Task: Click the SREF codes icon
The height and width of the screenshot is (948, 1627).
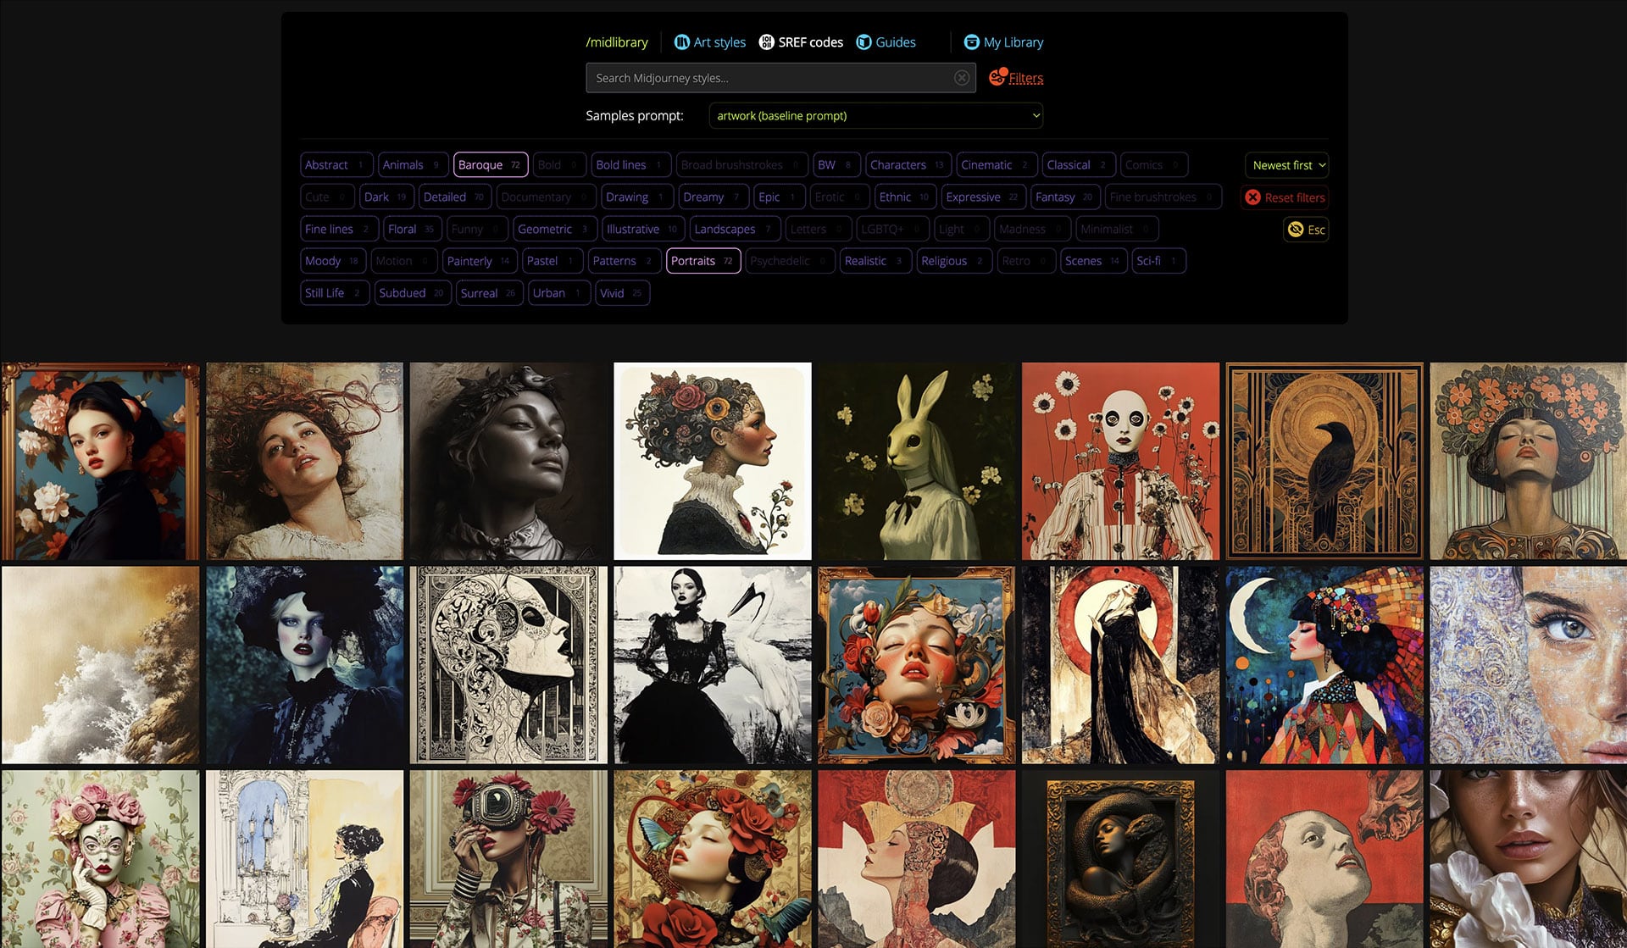Action: point(766,42)
